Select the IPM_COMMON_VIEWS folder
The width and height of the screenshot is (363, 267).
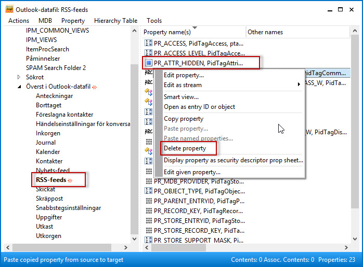pos(57,31)
